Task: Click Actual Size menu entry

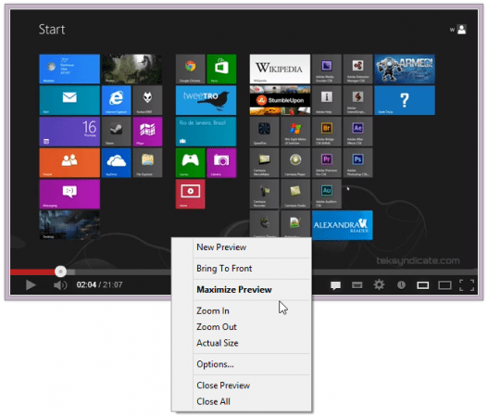Action: point(218,343)
